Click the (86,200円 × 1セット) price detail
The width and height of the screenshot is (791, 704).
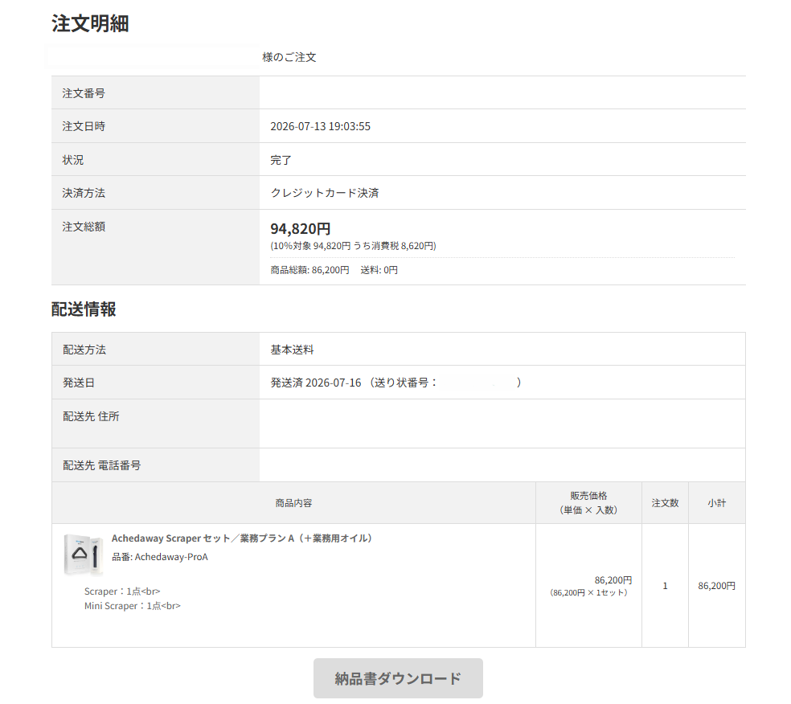[x=588, y=592]
